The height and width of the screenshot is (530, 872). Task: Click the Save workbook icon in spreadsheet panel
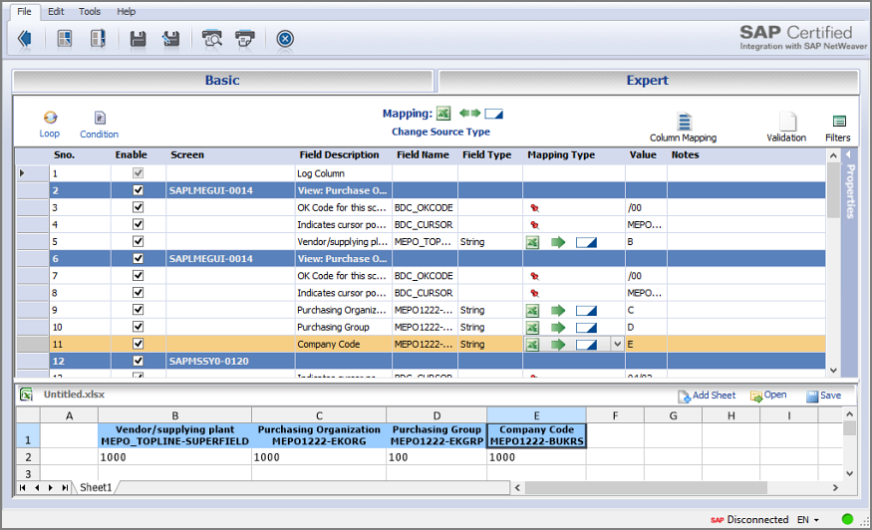pyautogui.click(x=812, y=396)
